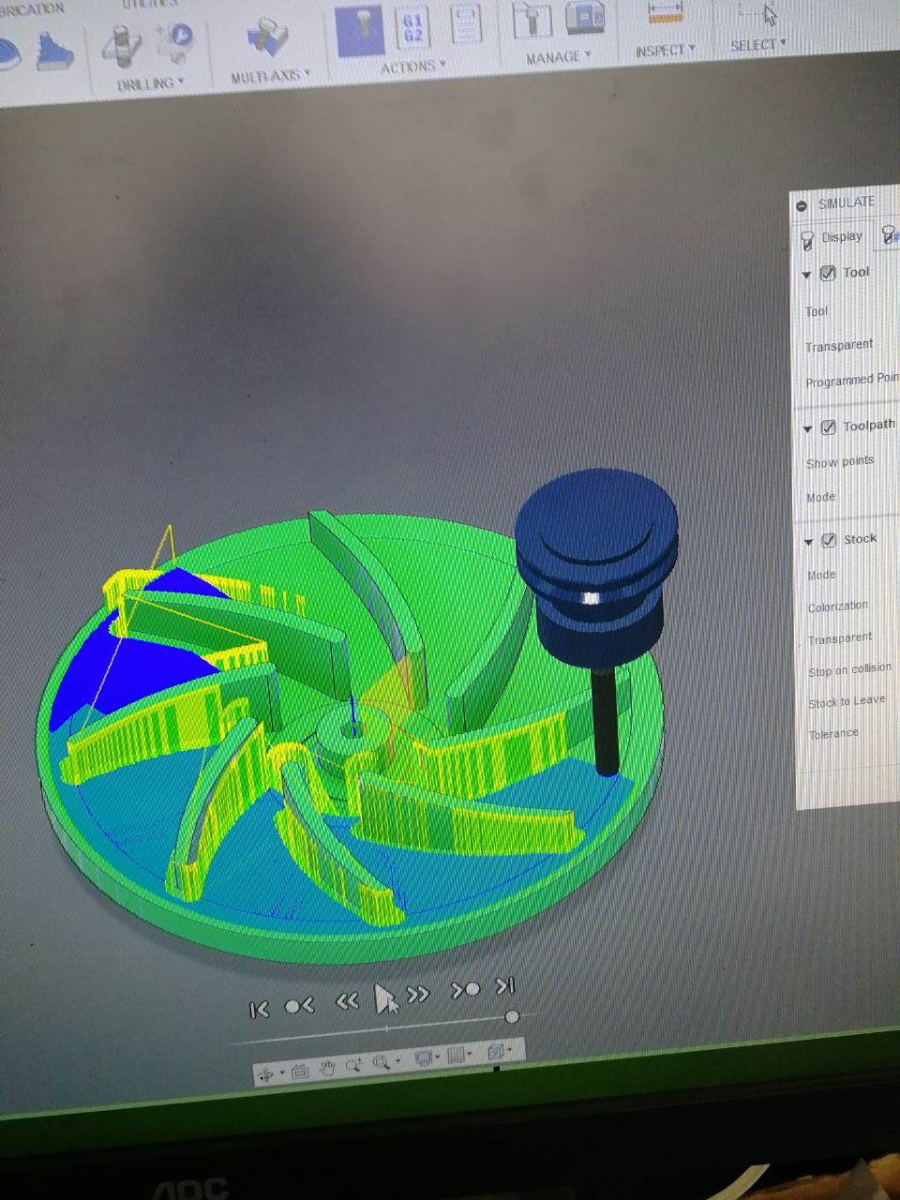Screen dimensions: 900x1200
Task: Toggle the Stock checkbox
Action: [829, 541]
